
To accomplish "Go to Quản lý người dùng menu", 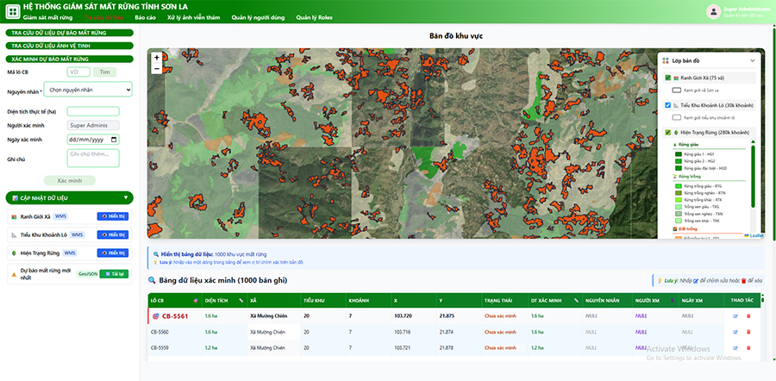I will click(260, 17).
